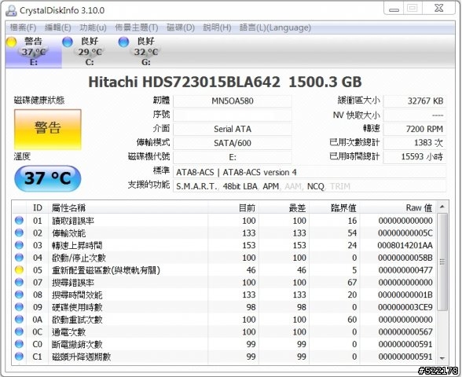Select the 讀取錯誤率 attribute row
This screenshot has width=462, height=377.
(x=225, y=221)
